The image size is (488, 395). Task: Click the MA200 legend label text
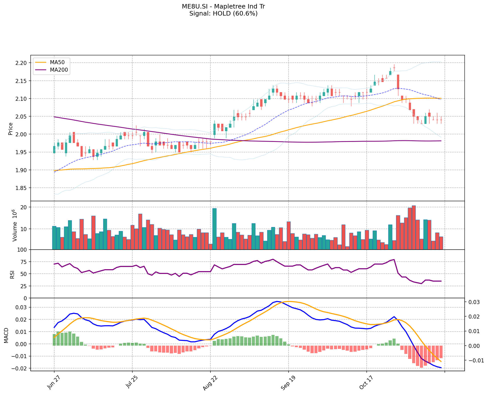tap(59, 70)
